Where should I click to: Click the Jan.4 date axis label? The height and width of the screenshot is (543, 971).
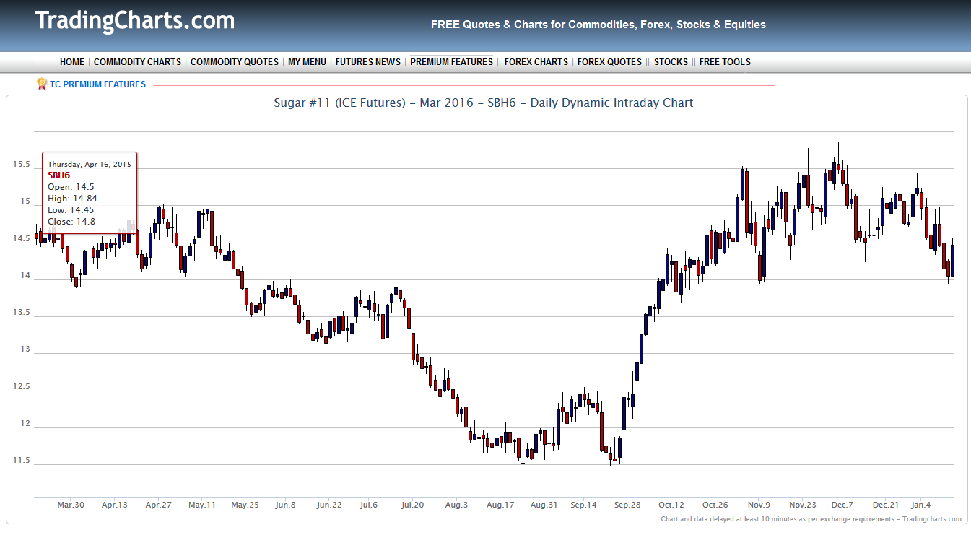coord(920,505)
